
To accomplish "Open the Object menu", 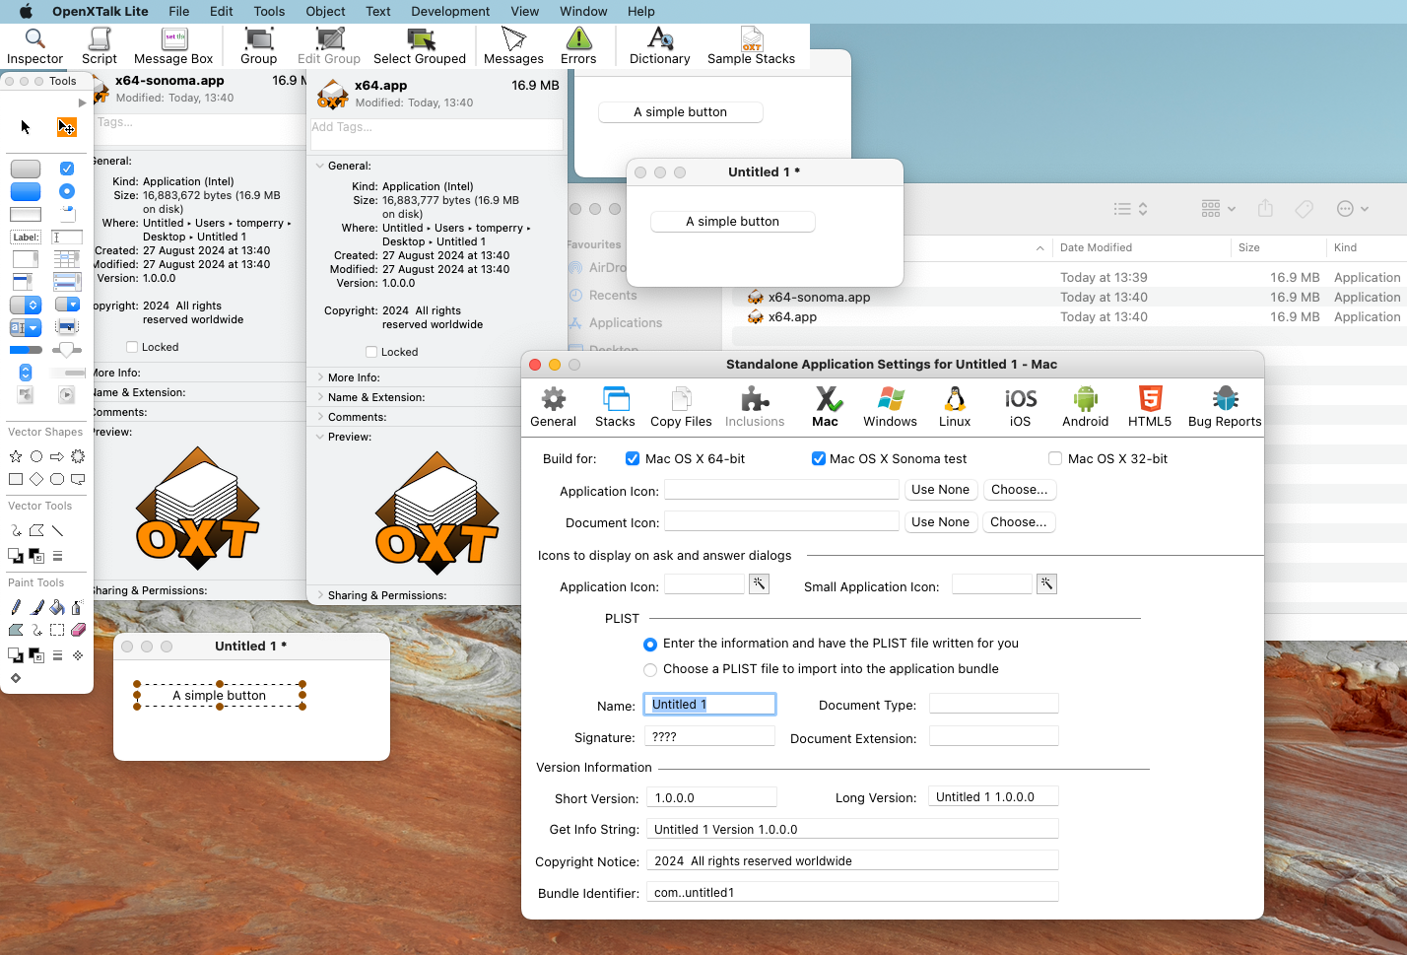I will (325, 12).
